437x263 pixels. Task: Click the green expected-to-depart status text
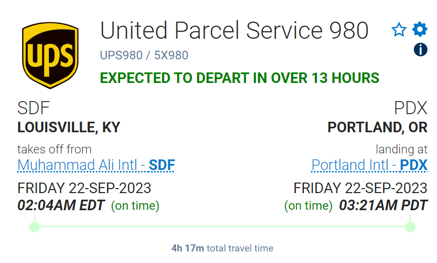(239, 78)
